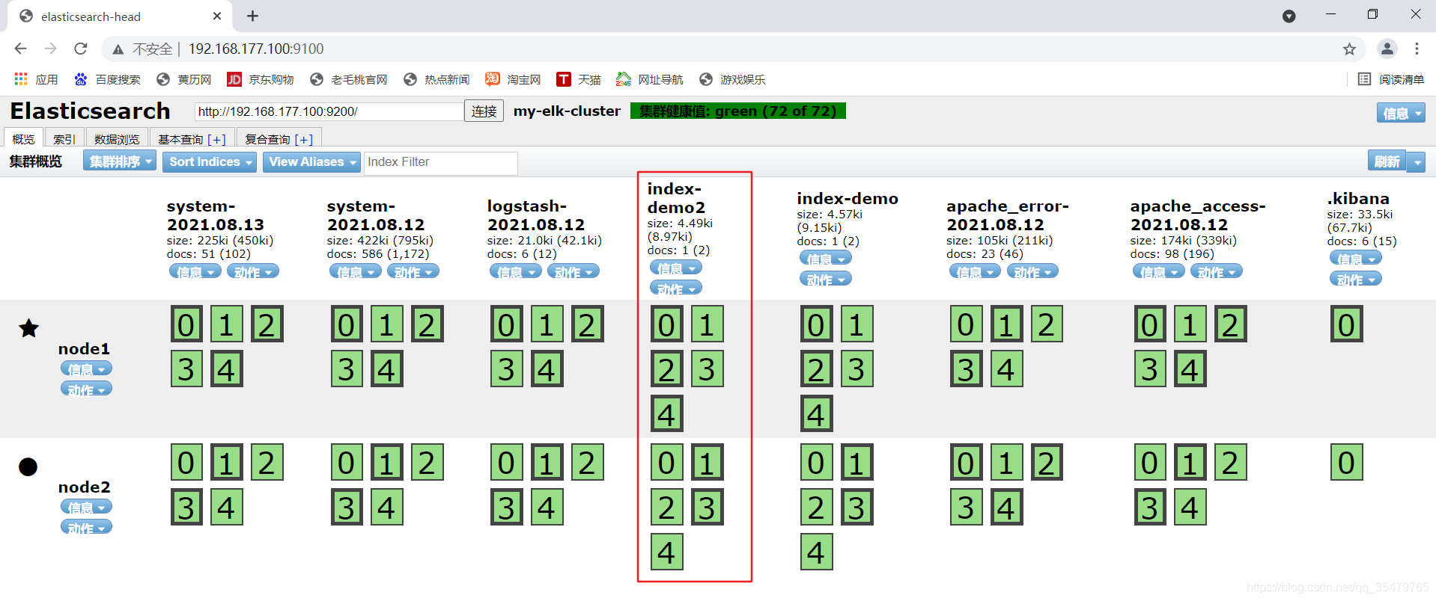Select shard 4 of index-demo on node1

[816, 414]
